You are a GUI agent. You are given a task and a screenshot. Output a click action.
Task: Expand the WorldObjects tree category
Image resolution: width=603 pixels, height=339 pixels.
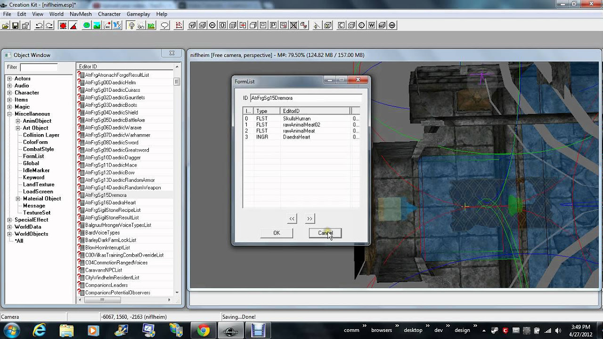[9, 234]
